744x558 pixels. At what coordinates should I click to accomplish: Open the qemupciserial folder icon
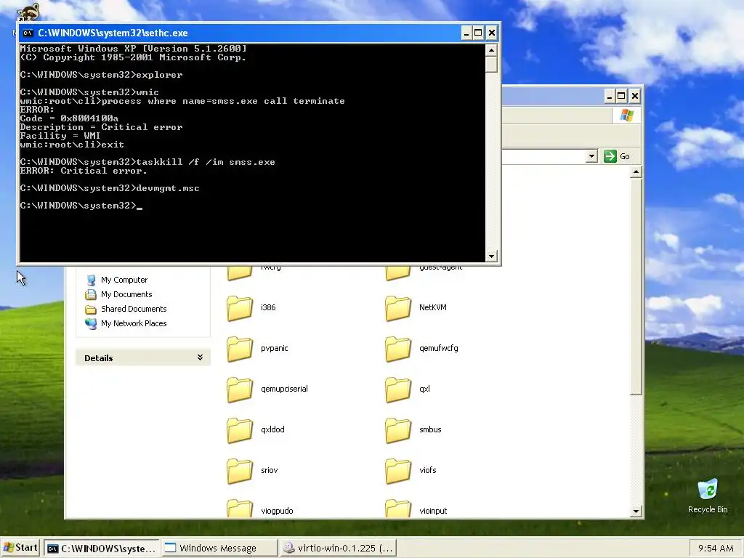pos(240,390)
